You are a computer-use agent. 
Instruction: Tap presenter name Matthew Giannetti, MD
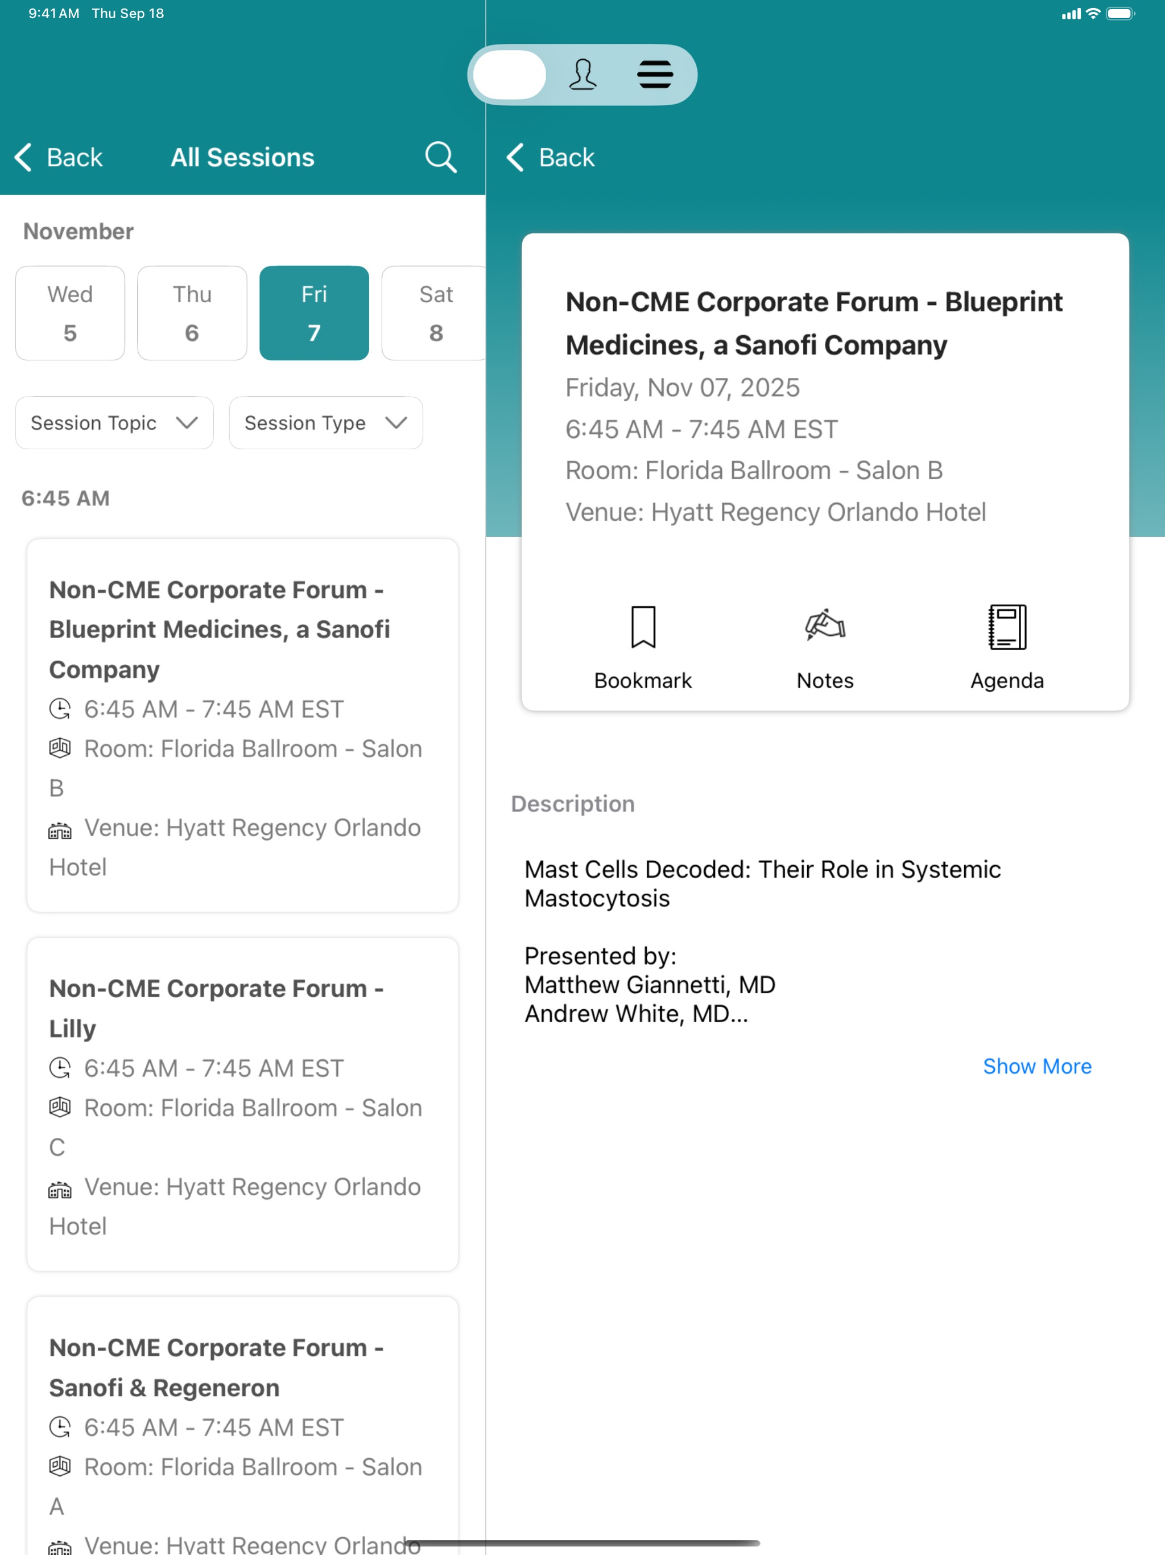[x=650, y=985]
